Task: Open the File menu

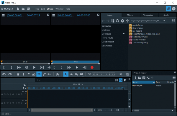Action: tap(37, 9)
